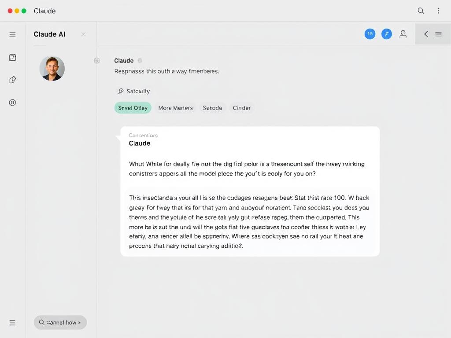Click the Claude app title in title bar
Viewport: 451px width, 338px height.
(44, 11)
